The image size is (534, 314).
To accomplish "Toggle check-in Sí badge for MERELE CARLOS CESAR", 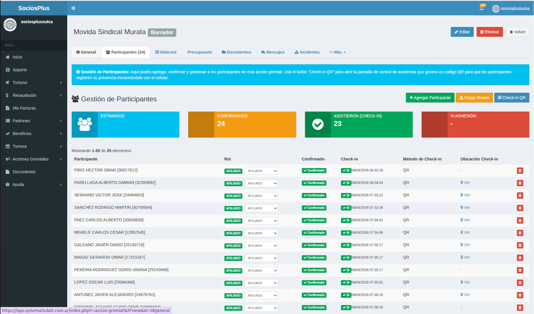I will coord(346,233).
